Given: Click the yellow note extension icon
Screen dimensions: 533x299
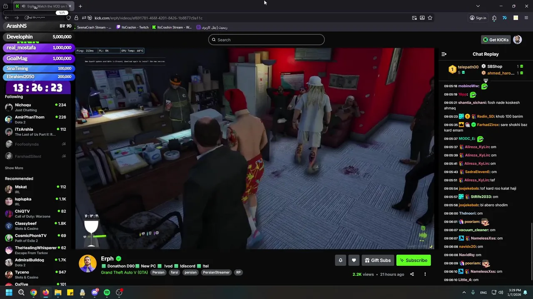Looking at the screenshot, I should pos(516,18).
